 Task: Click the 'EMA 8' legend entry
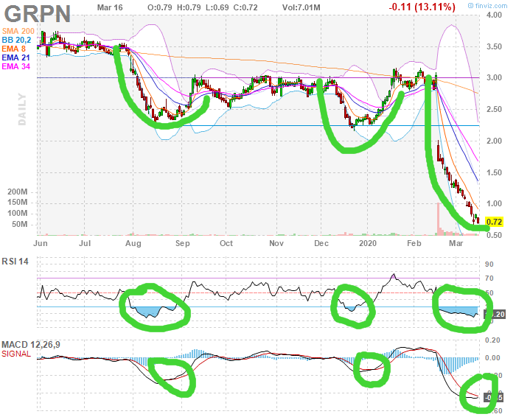[13, 49]
